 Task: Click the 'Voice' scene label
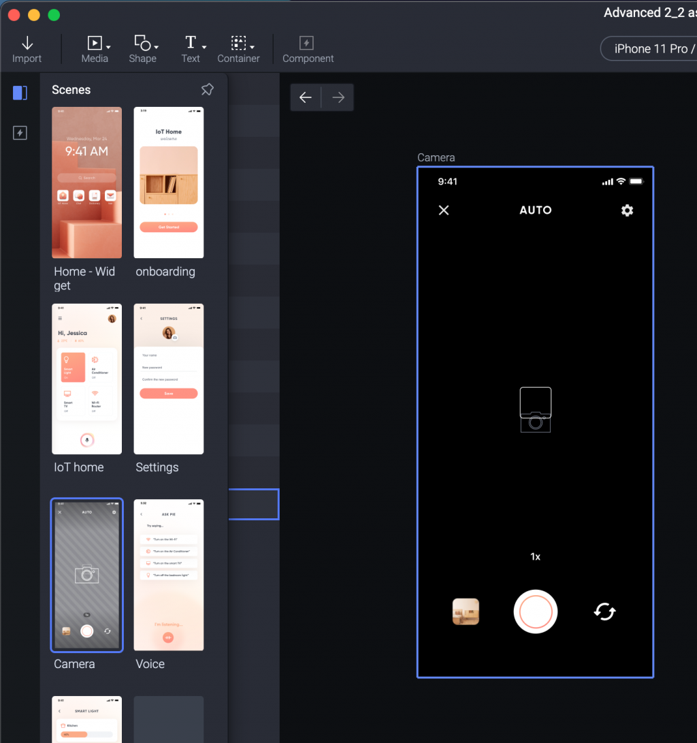[150, 664]
